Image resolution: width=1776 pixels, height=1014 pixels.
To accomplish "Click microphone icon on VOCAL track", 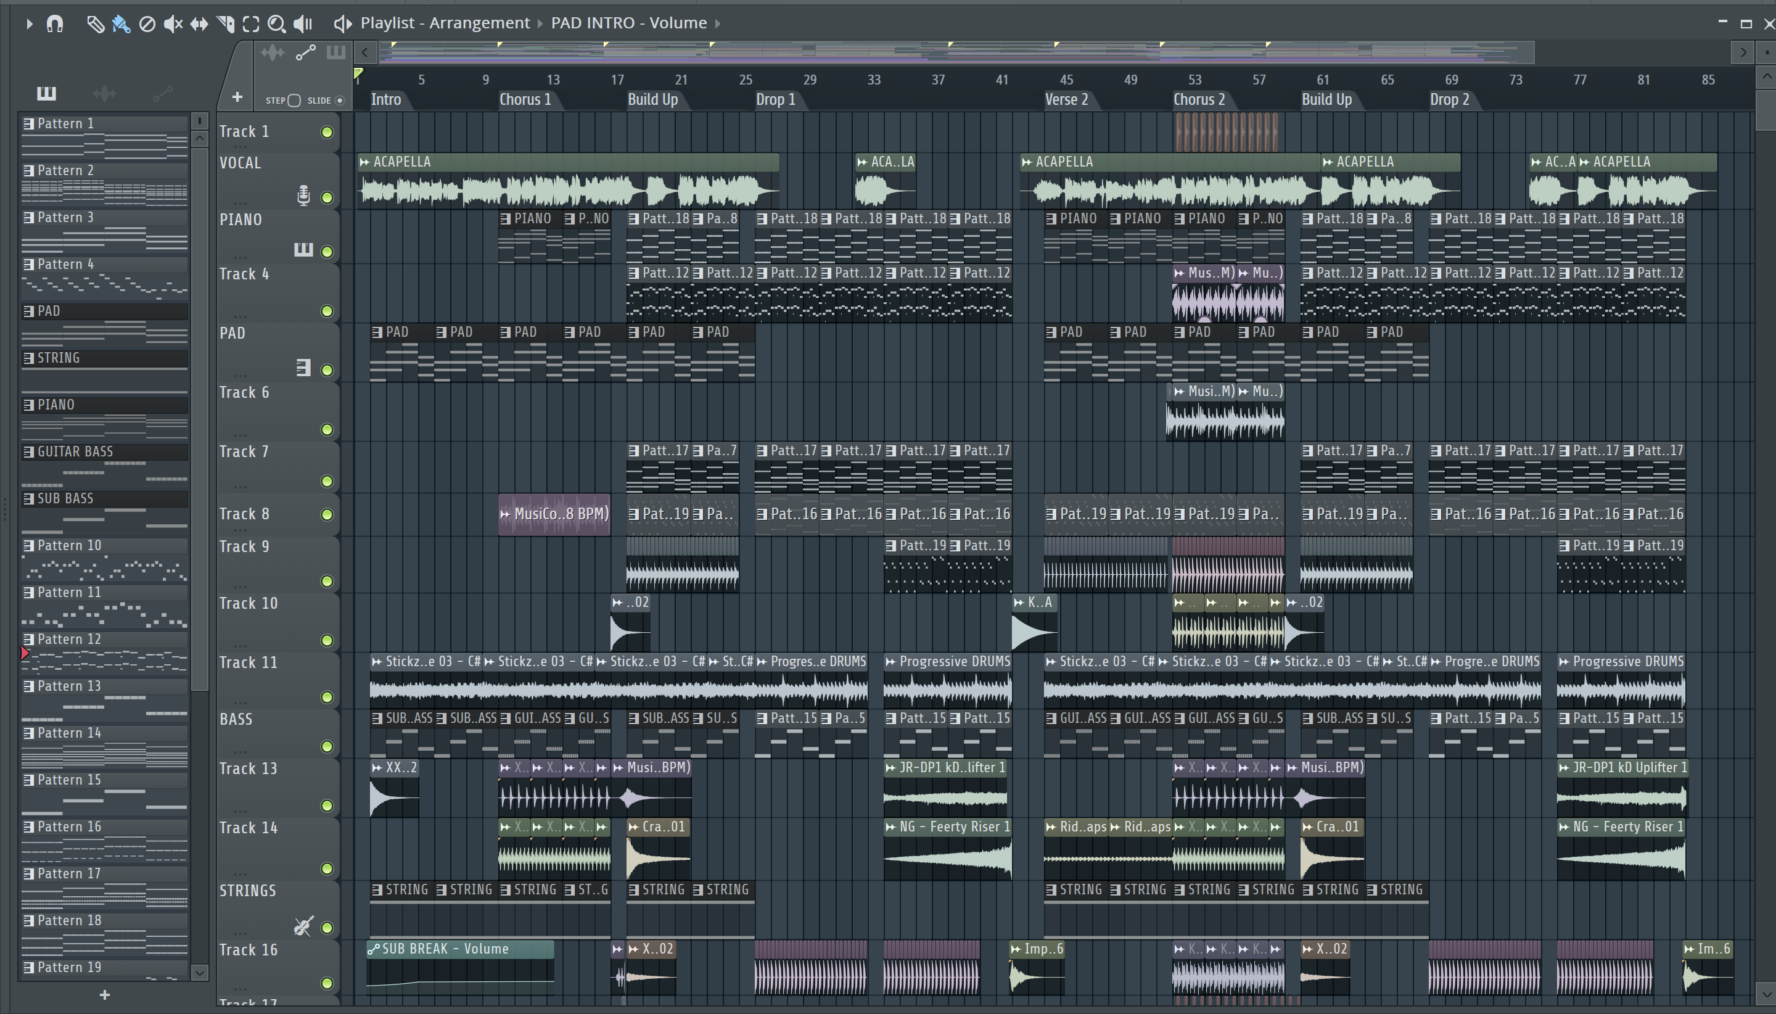I will [303, 196].
